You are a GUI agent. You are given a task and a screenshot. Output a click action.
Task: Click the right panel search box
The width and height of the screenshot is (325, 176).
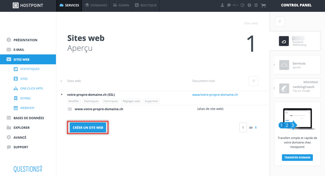(x=279, y=22)
